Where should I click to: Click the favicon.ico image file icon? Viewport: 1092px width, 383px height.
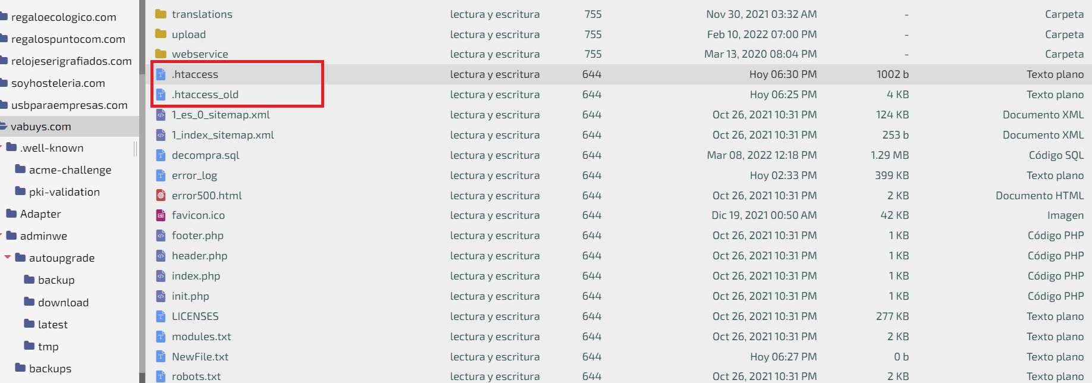pyautogui.click(x=161, y=215)
